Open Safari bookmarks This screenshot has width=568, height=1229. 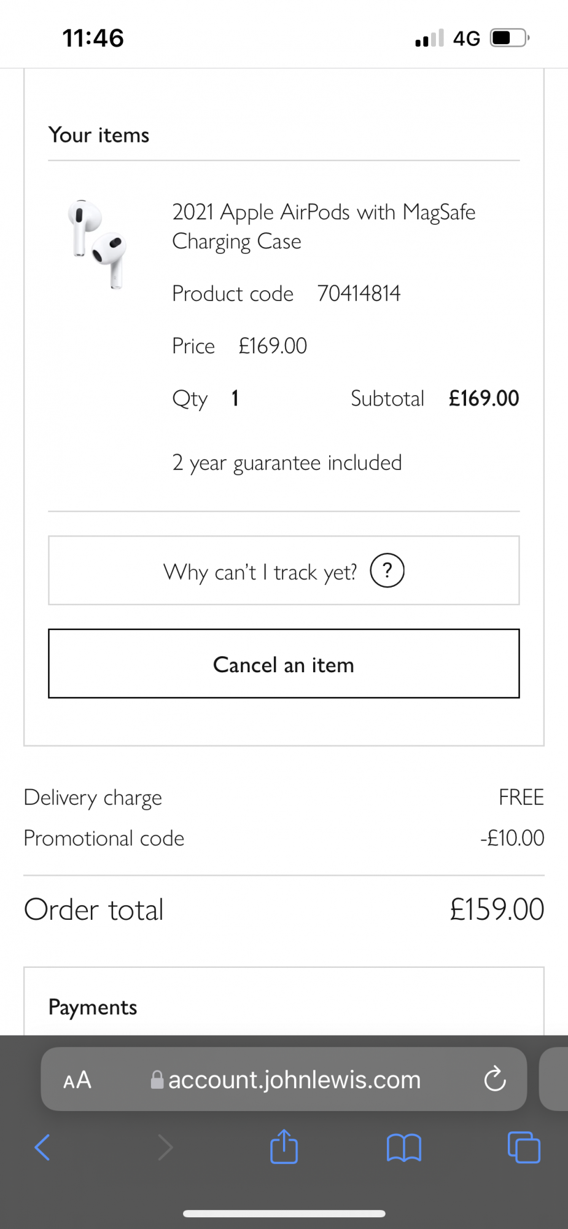point(403,1147)
